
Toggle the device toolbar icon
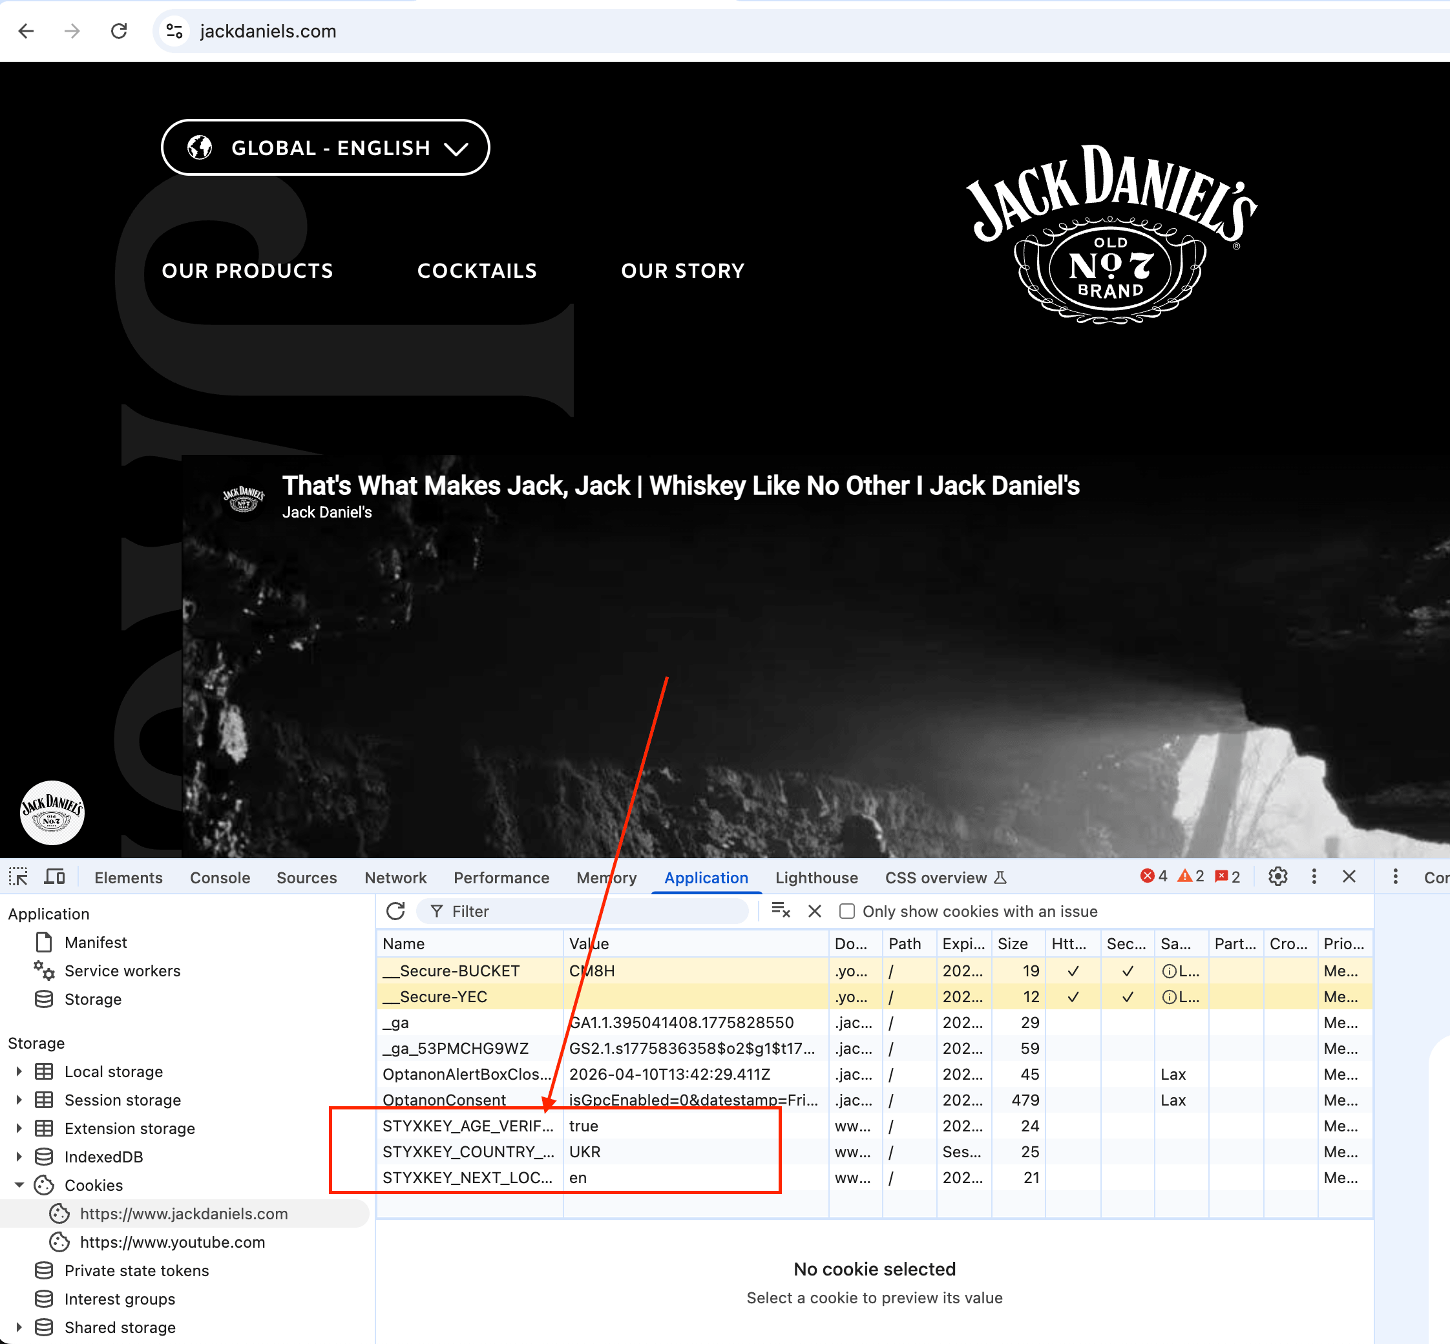[54, 877]
